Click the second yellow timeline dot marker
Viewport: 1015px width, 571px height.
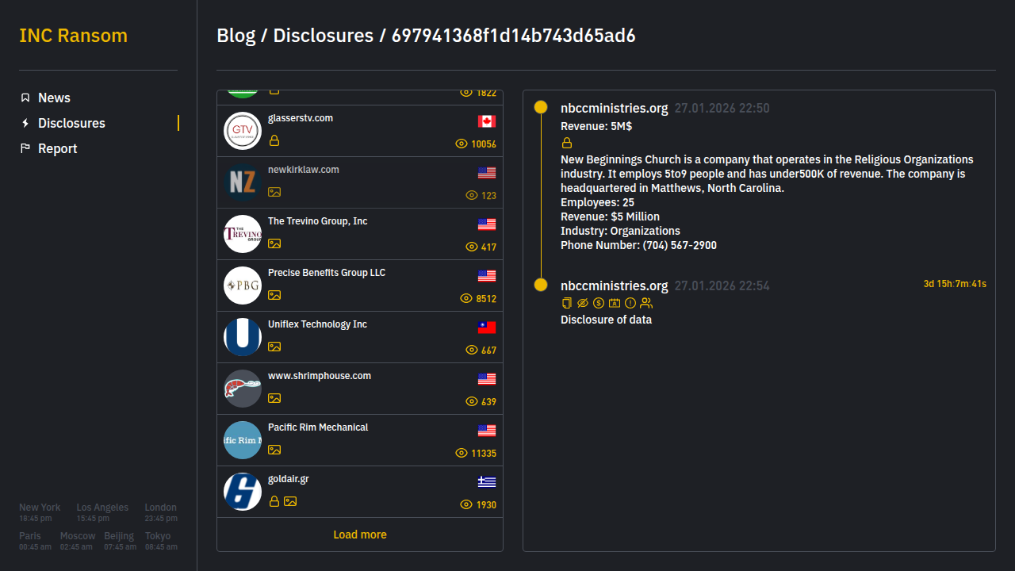pos(541,285)
